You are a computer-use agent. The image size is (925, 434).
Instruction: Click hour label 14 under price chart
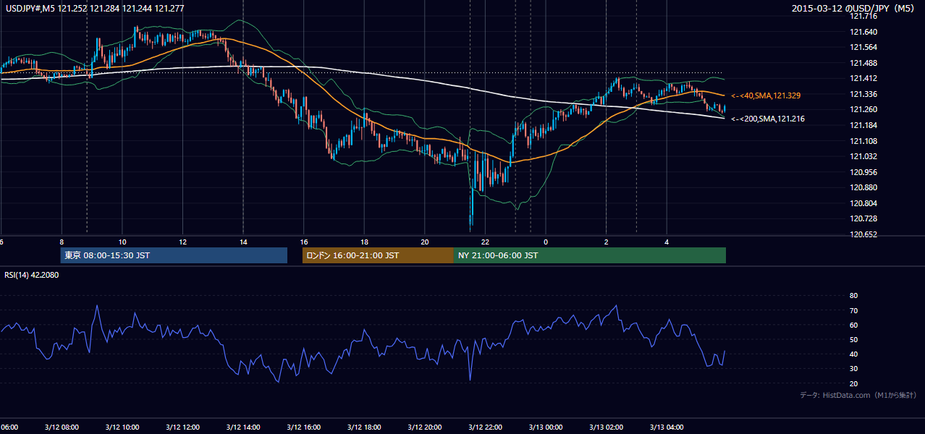[x=244, y=242]
